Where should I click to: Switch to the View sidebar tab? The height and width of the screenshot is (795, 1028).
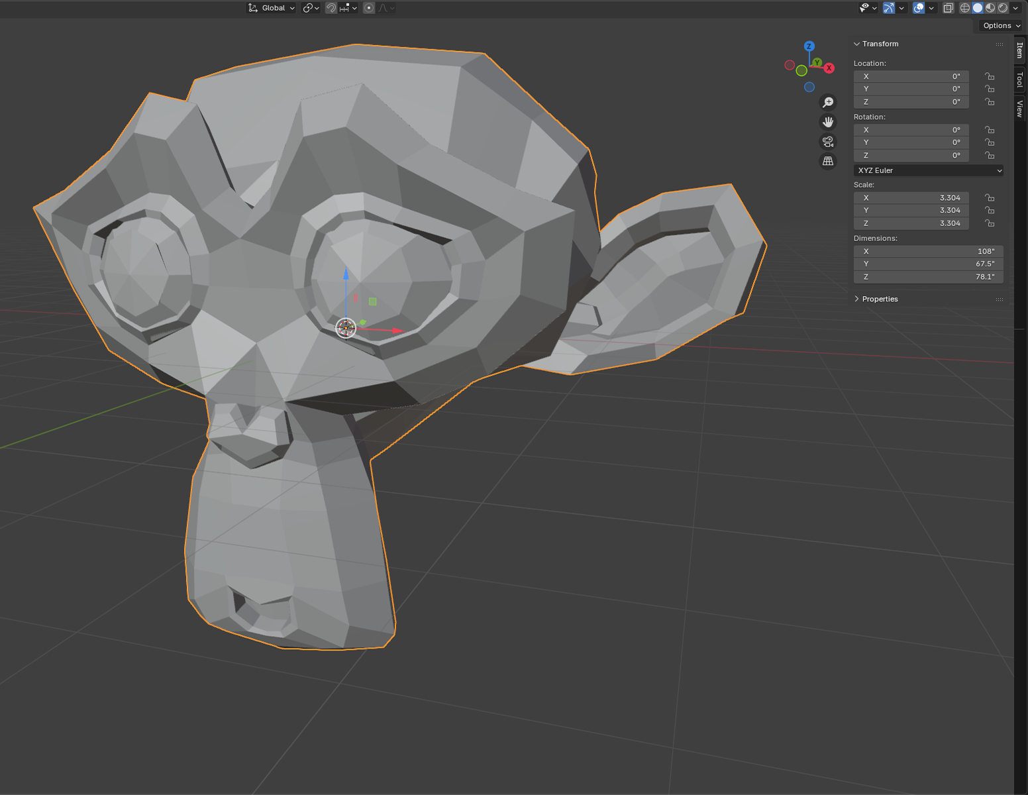[x=1020, y=109]
